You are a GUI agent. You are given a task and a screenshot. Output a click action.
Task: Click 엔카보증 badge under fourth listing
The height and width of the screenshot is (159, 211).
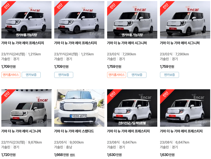coord(170,75)
